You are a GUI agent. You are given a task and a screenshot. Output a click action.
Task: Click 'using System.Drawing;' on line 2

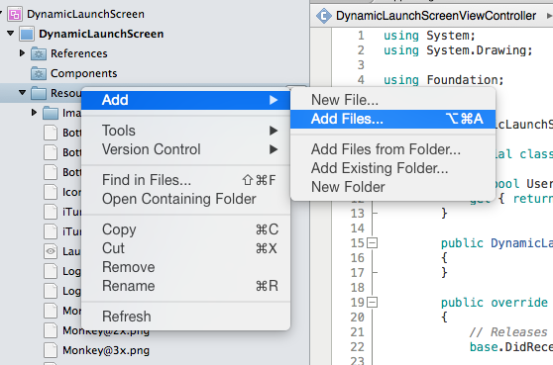[x=458, y=50]
